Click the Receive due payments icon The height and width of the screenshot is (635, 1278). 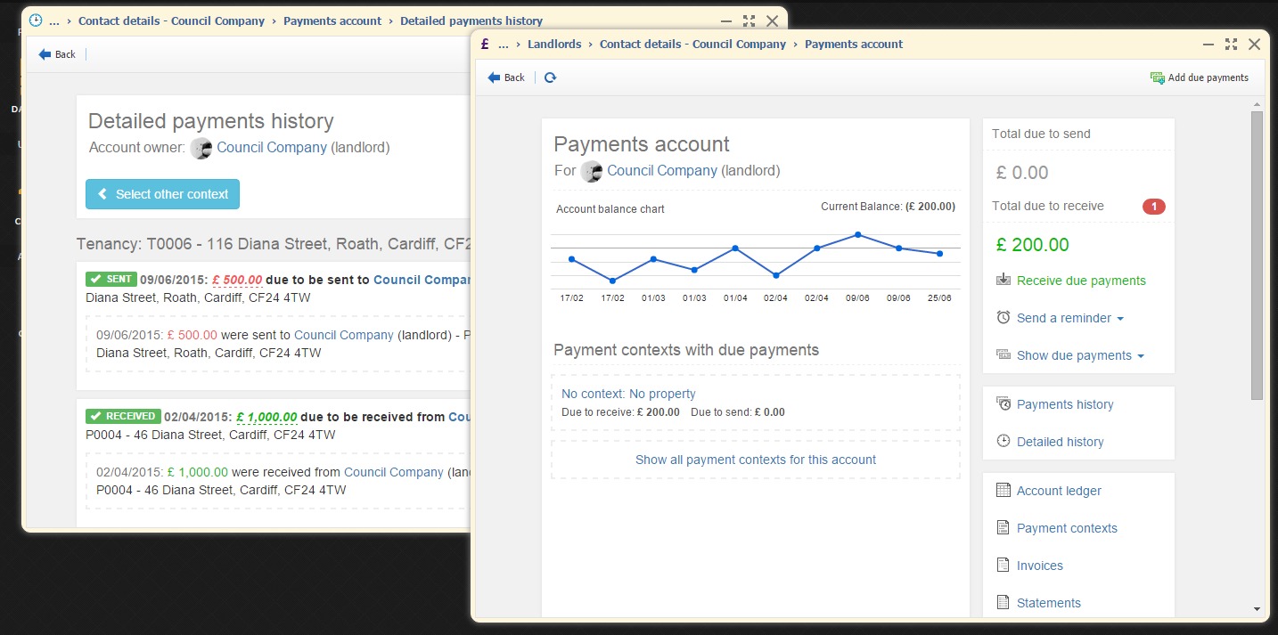click(1004, 280)
